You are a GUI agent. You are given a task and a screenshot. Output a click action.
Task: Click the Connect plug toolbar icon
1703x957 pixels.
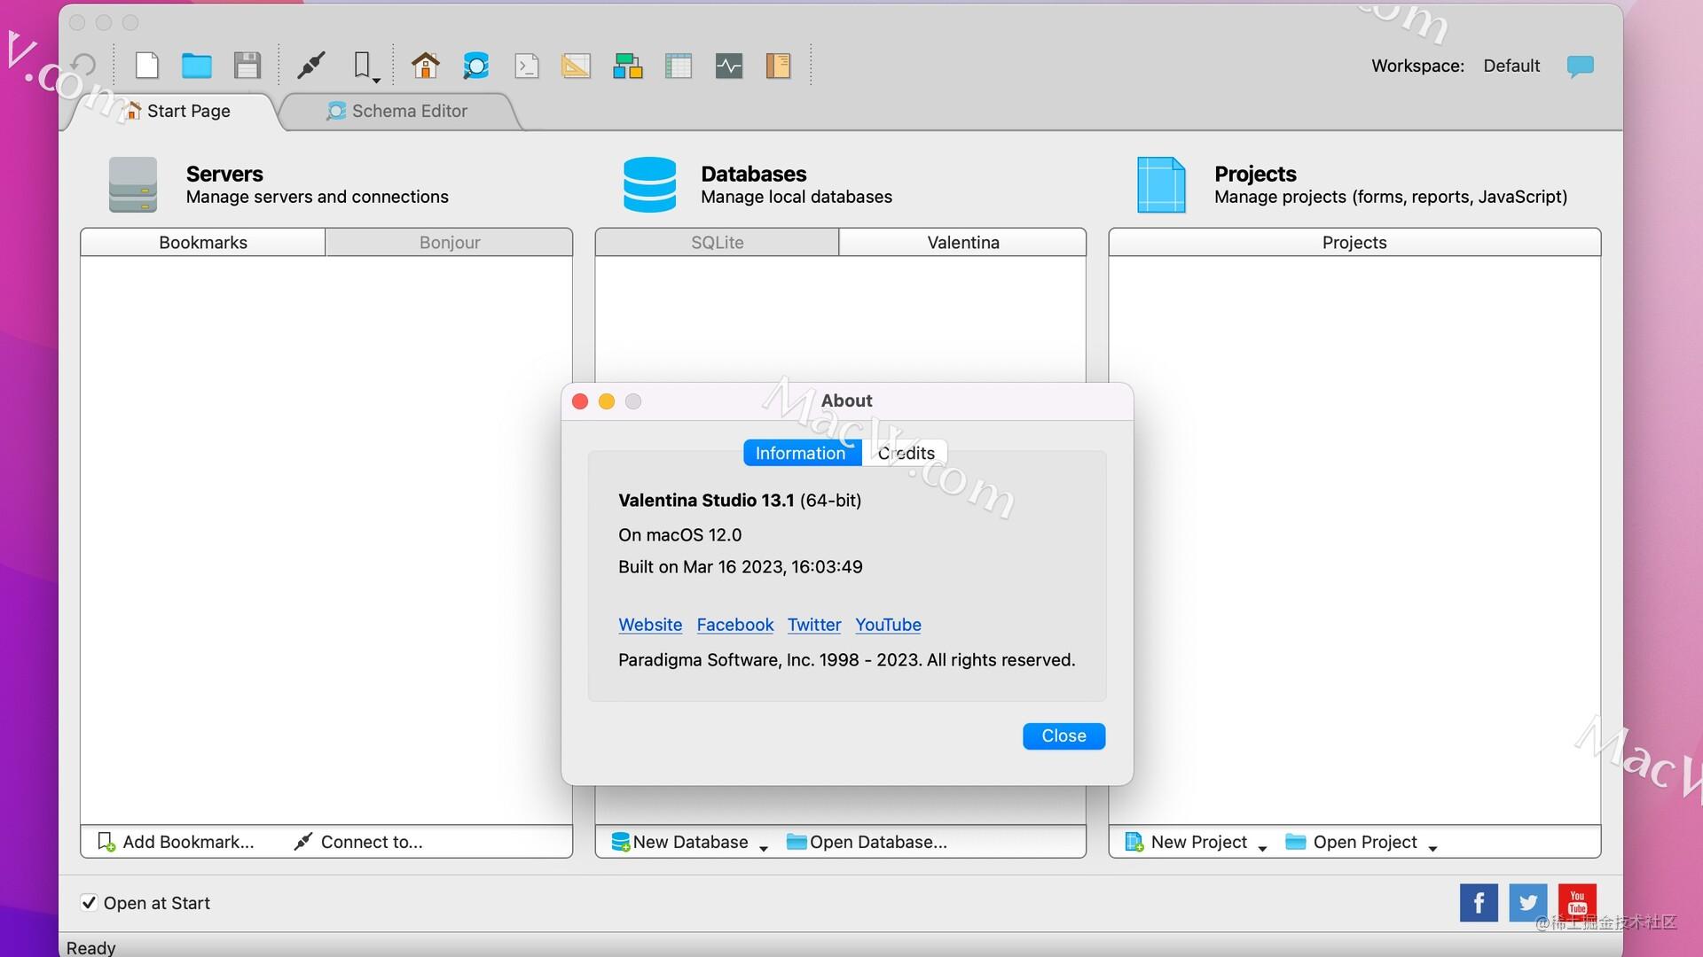[x=311, y=66]
